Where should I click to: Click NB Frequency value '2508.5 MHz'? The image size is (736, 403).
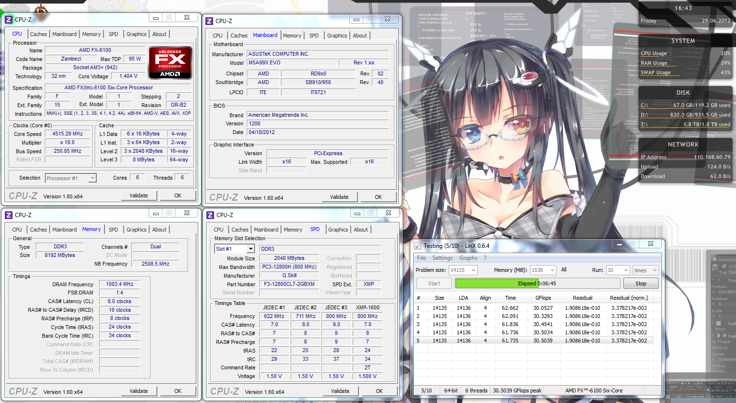155,264
